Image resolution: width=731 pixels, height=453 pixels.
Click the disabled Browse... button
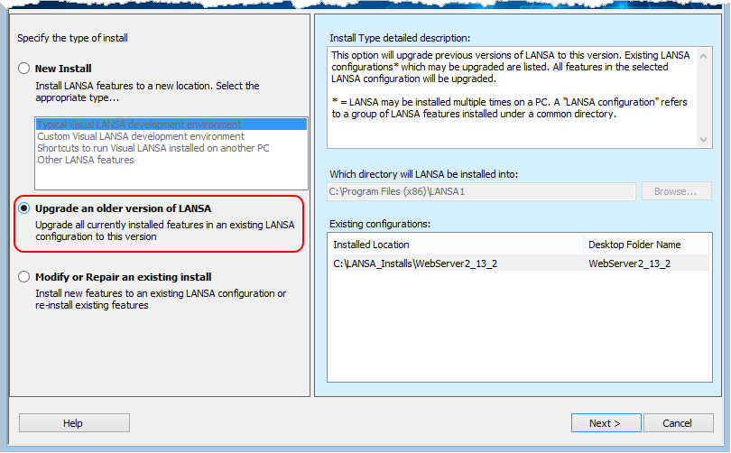[677, 191]
